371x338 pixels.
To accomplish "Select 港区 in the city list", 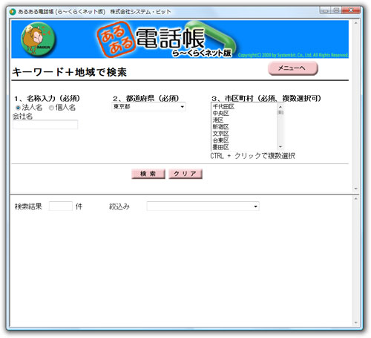I will tap(218, 120).
